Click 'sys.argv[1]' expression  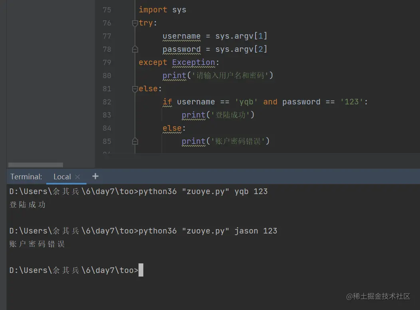pos(241,36)
